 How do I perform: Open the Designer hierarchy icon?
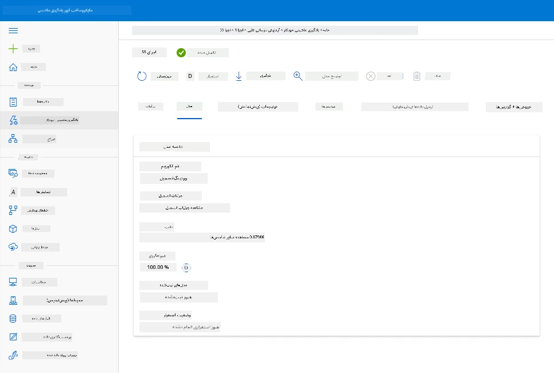[13, 139]
